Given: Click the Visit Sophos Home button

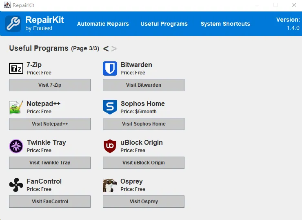Looking at the screenshot, I should pyautogui.click(x=144, y=124).
